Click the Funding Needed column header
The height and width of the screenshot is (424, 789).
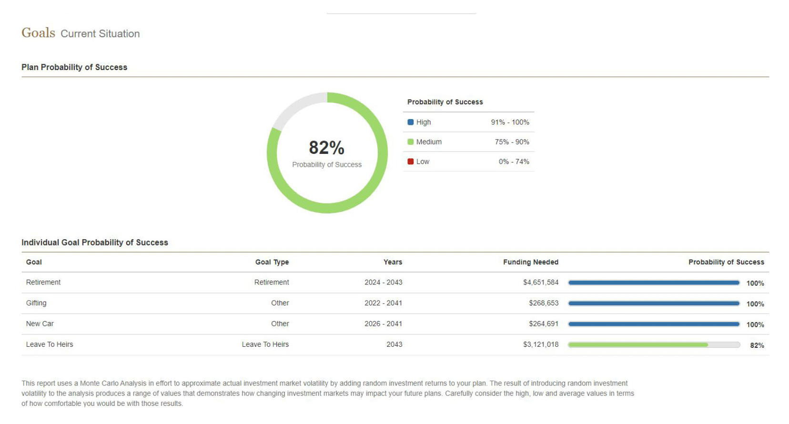coord(531,262)
